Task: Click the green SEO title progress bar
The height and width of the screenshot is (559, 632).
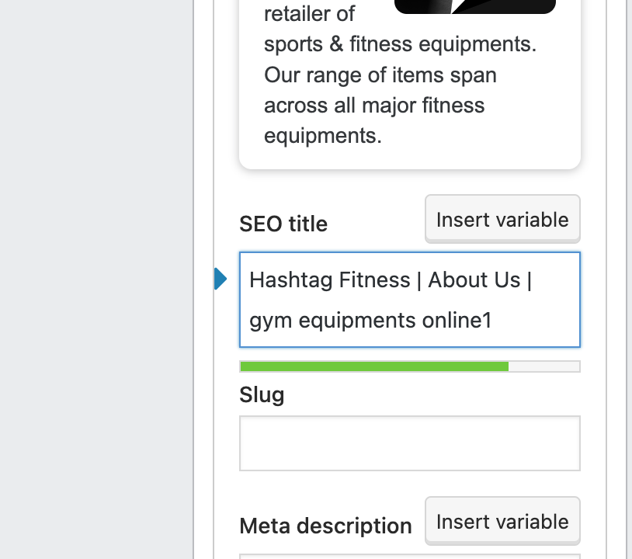Action: point(374,366)
